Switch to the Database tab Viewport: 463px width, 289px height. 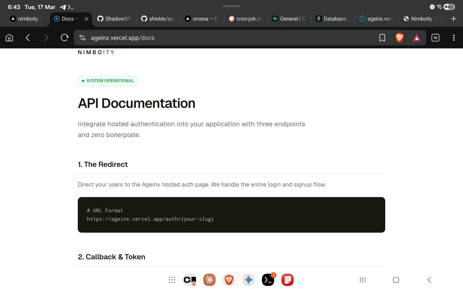click(333, 19)
